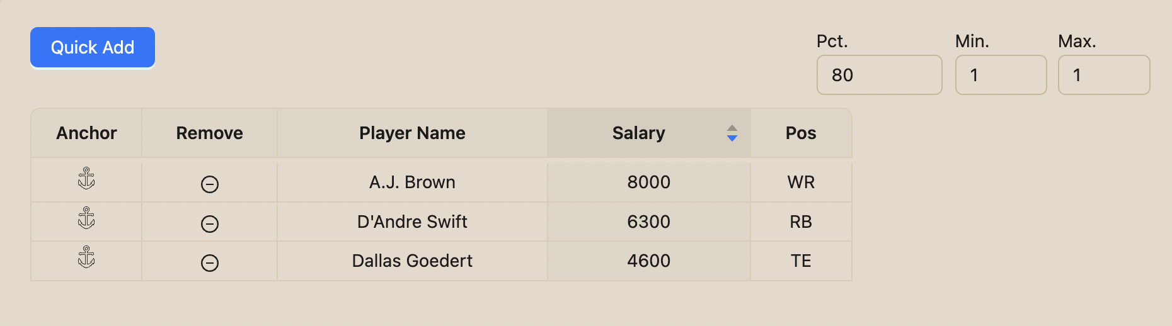
Task: Anchor D'Andre Swift player
Action: (86, 218)
